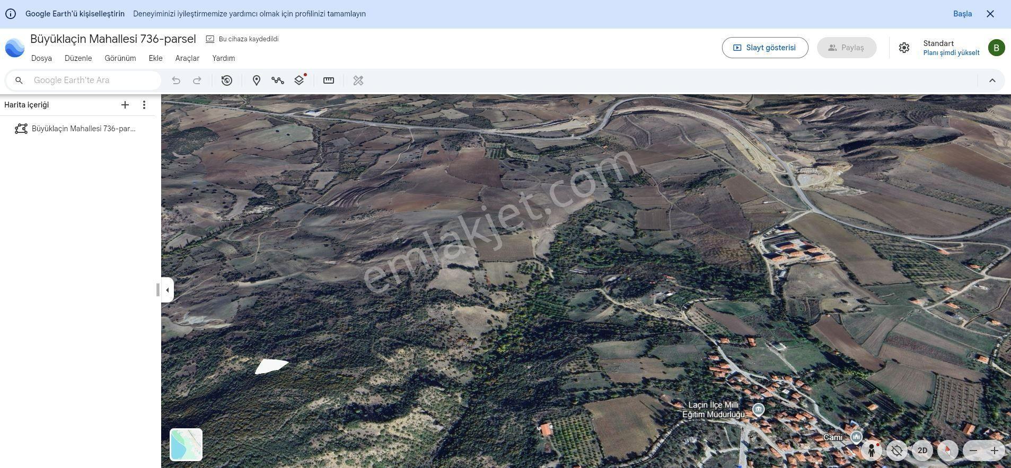Screen dimensions: 1011x468
Task: Open the Ekle menu
Action: pos(156,58)
